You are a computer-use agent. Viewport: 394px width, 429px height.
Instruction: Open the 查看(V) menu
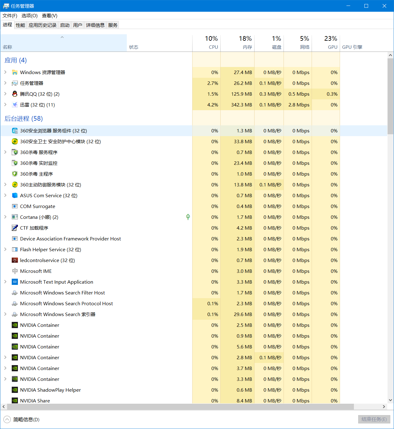50,16
